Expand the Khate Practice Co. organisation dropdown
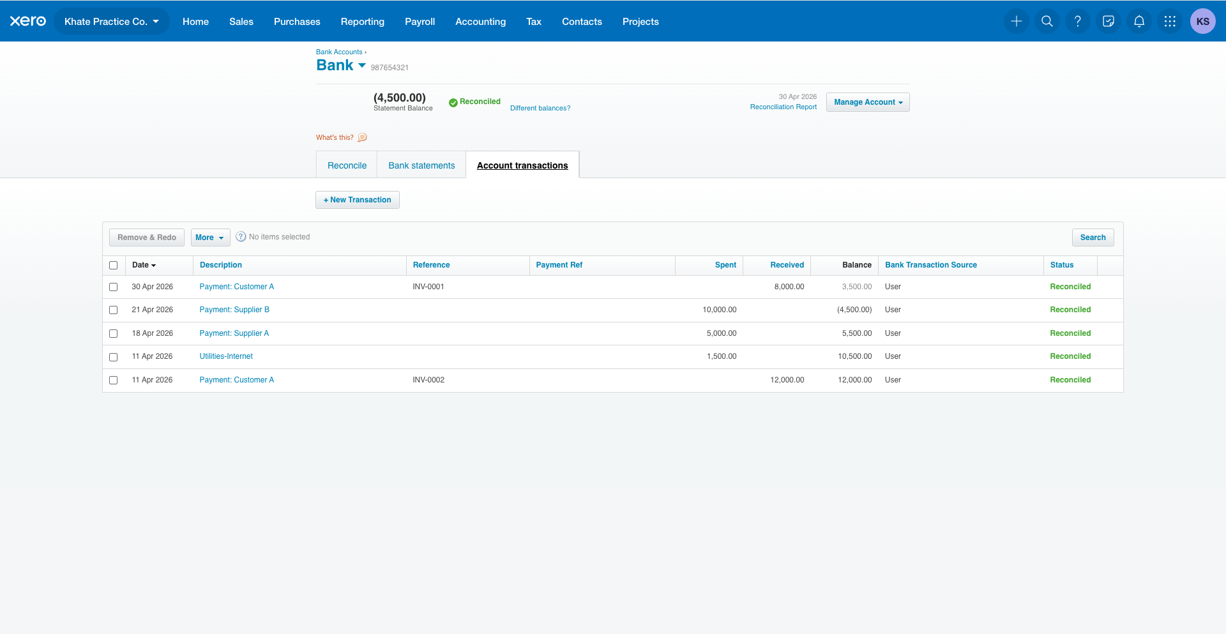This screenshot has width=1226, height=634. (x=112, y=21)
